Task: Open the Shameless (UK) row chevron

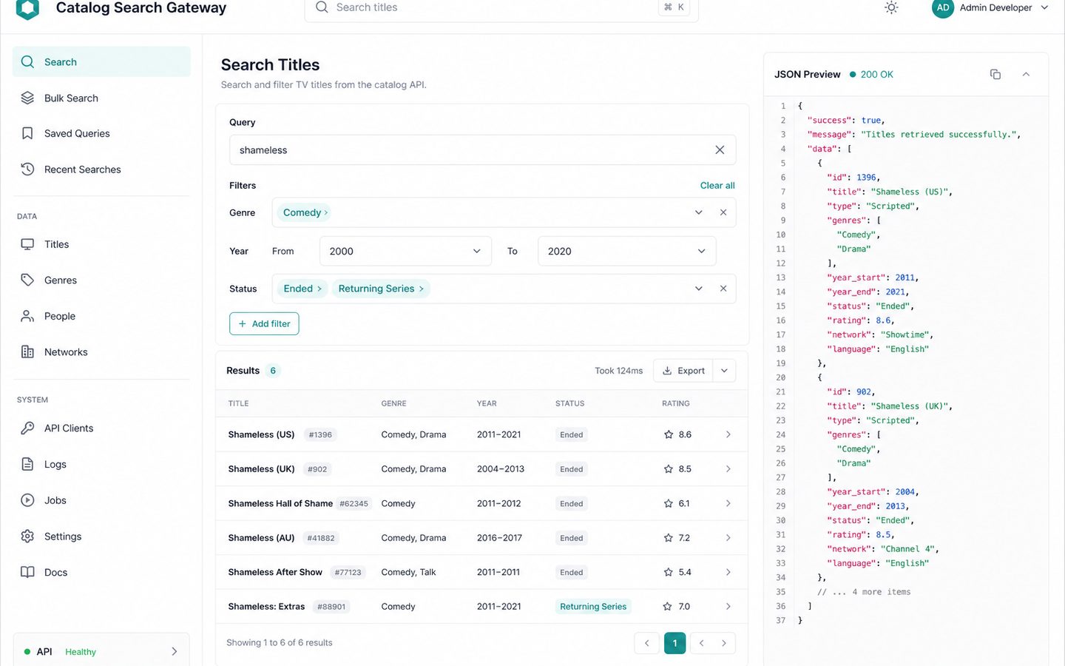Action: 728,469
